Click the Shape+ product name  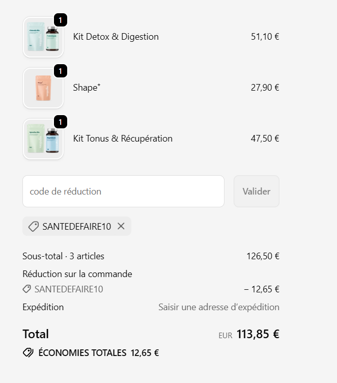coord(87,88)
